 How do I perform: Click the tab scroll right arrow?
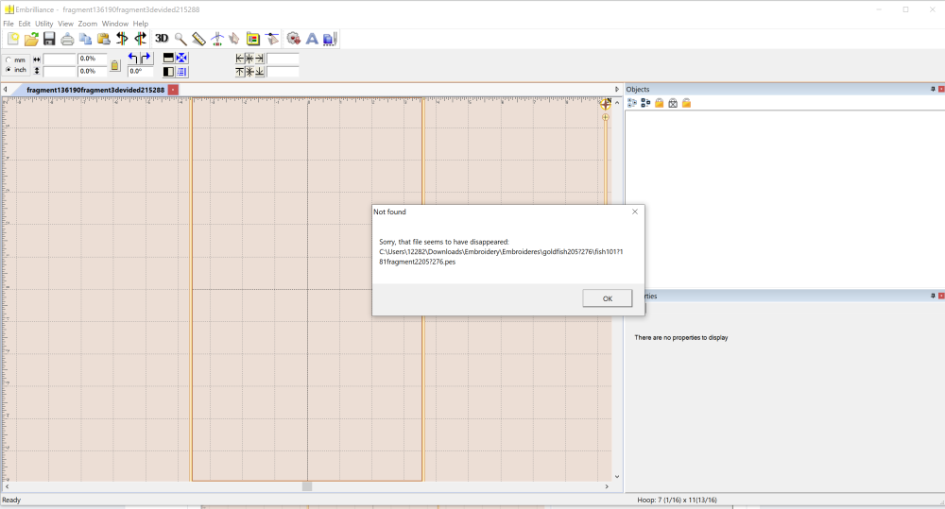[x=617, y=90]
